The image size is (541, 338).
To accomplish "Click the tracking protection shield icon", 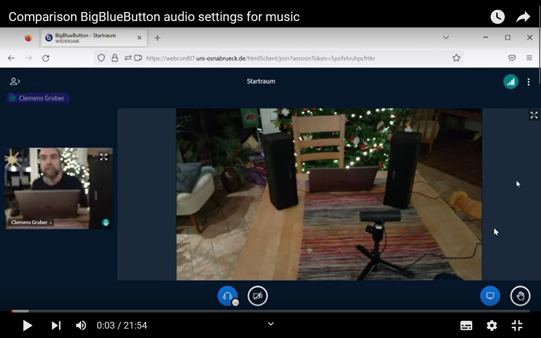I will [x=101, y=58].
